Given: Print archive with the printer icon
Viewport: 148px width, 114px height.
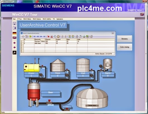Looking at the screenshot, I should click(x=84, y=36).
